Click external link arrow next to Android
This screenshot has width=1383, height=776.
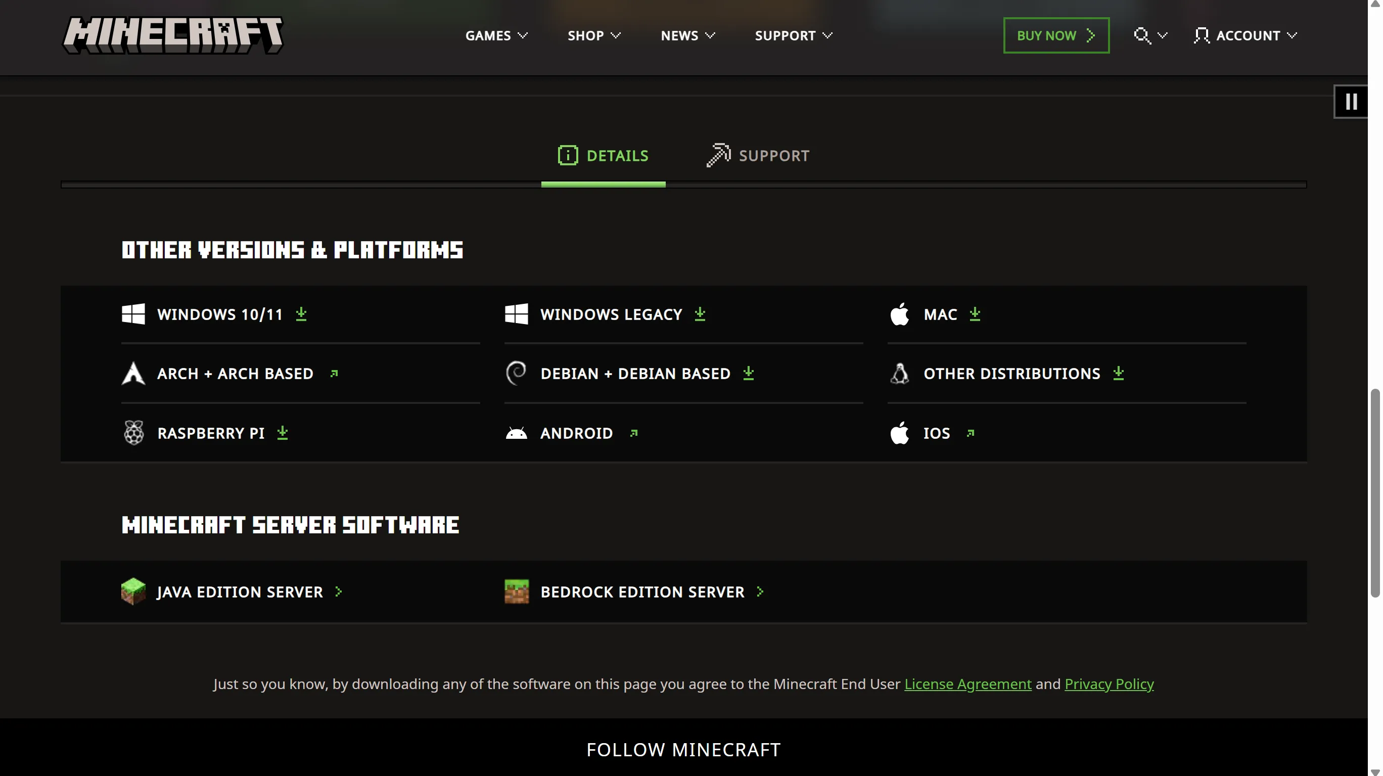[x=633, y=433]
